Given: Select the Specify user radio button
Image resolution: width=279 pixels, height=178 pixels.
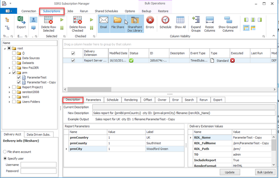Looking at the screenshot, I should click(x=5, y=158).
